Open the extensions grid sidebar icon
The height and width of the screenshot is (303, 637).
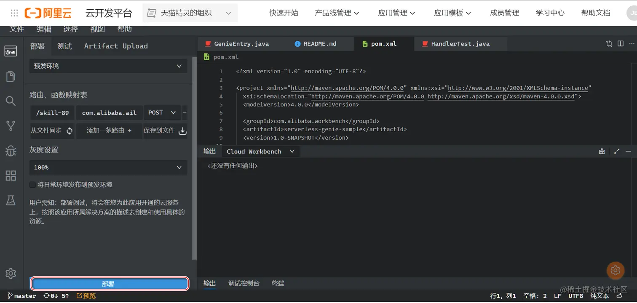tap(11, 175)
